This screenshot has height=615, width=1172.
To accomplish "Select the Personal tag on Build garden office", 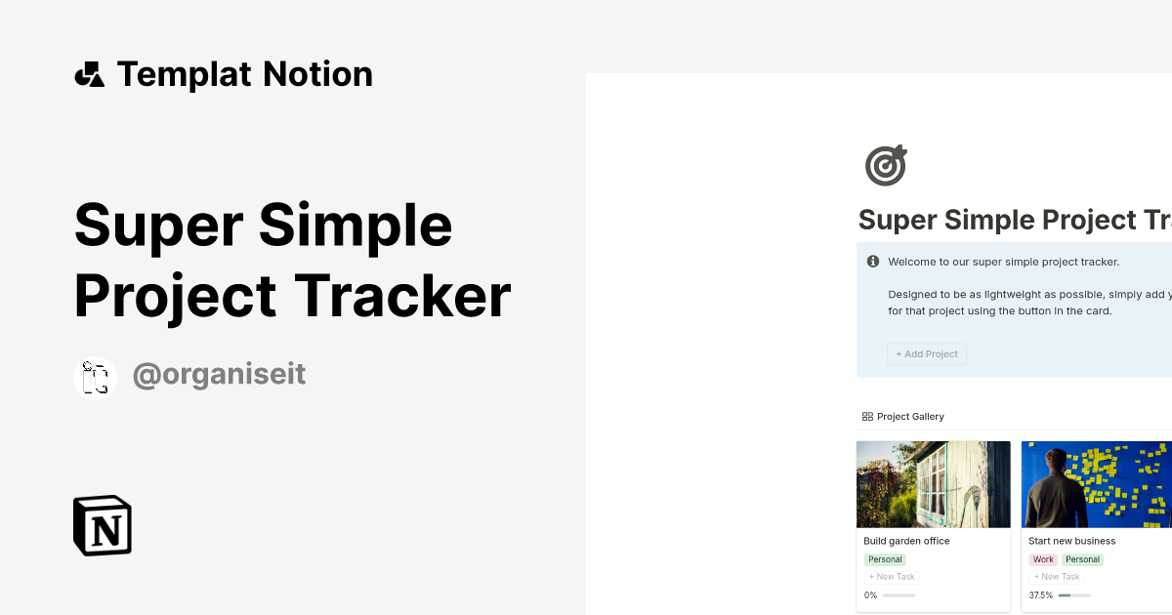I will click(885, 558).
